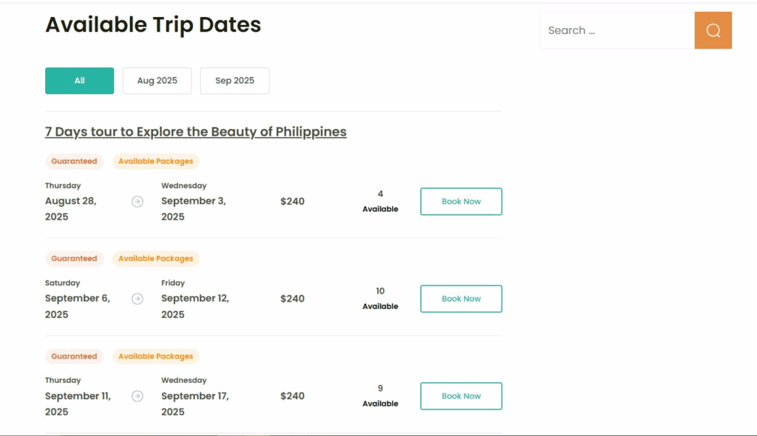This screenshot has height=436, width=757.
Task: Click Guaranteed badge on August 28 trip
Action: pyautogui.click(x=74, y=162)
